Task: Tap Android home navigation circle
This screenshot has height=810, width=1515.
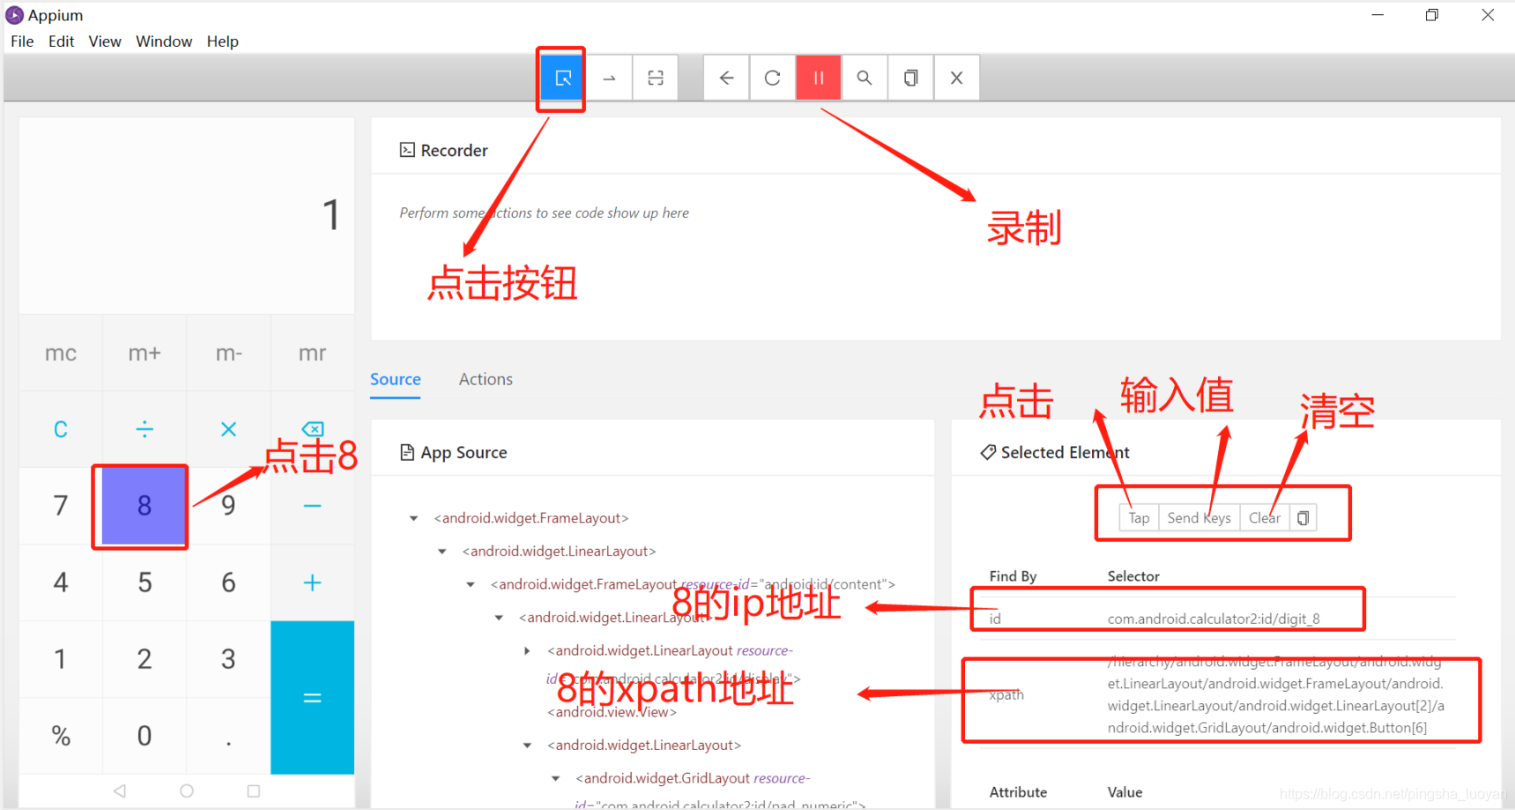Action: click(x=187, y=791)
